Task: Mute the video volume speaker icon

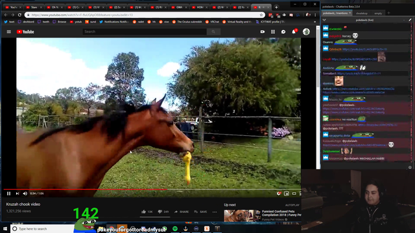Action: [x=25, y=194]
